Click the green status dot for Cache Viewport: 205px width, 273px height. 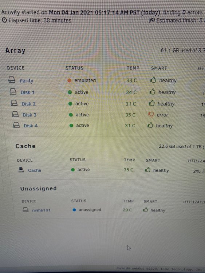tap(73, 170)
